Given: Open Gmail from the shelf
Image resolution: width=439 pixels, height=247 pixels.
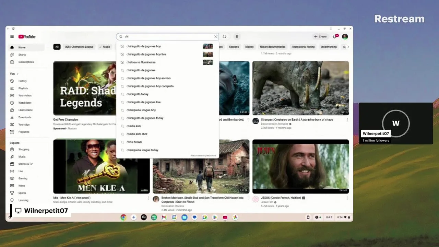Looking at the screenshot, I should (164, 217).
